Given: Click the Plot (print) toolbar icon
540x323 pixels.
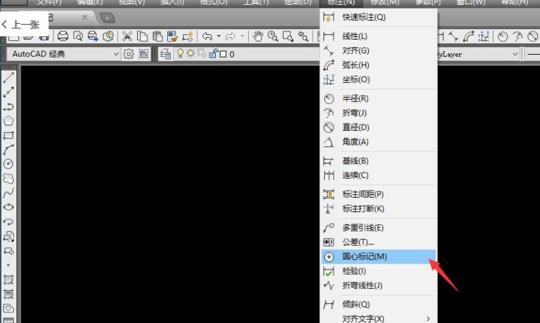Looking at the screenshot, I should (x=62, y=36).
